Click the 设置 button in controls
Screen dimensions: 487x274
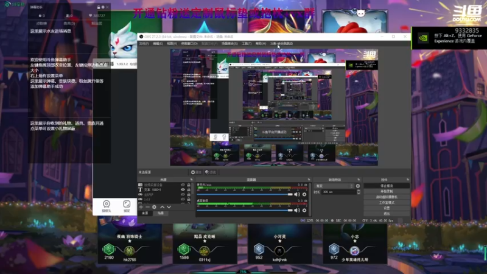(x=387, y=208)
